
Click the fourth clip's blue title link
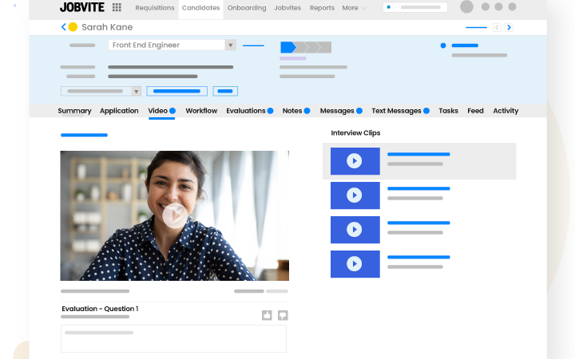coord(418,257)
